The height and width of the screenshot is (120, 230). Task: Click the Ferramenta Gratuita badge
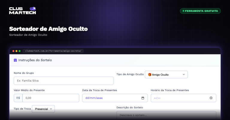coord(200,11)
